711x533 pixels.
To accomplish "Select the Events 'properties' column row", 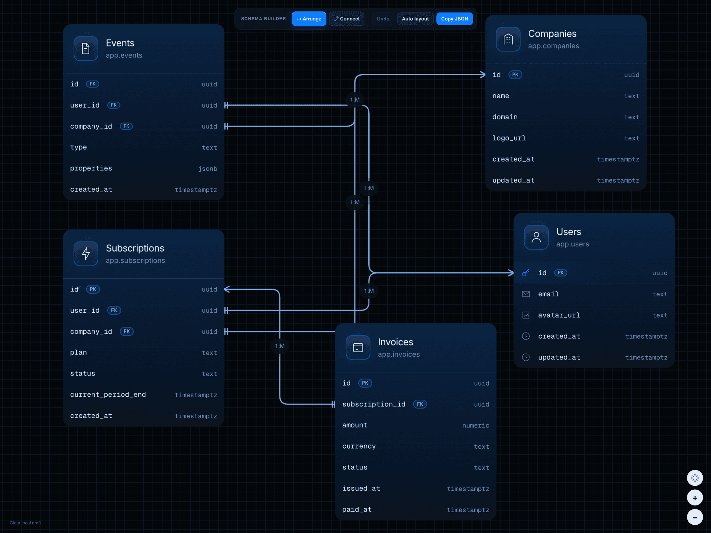I will 144,169.
